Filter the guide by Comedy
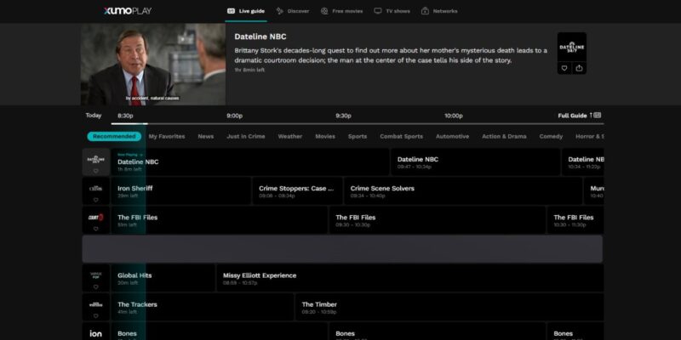Screen dimensions: 681x340 551,136
